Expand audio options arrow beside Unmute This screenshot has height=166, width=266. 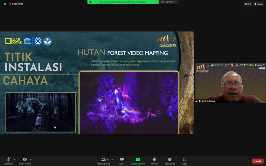pyautogui.click(x=14, y=159)
